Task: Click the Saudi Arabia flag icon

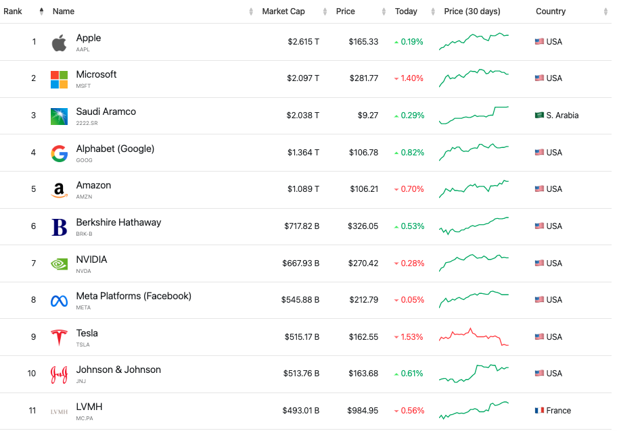Action: (x=539, y=115)
